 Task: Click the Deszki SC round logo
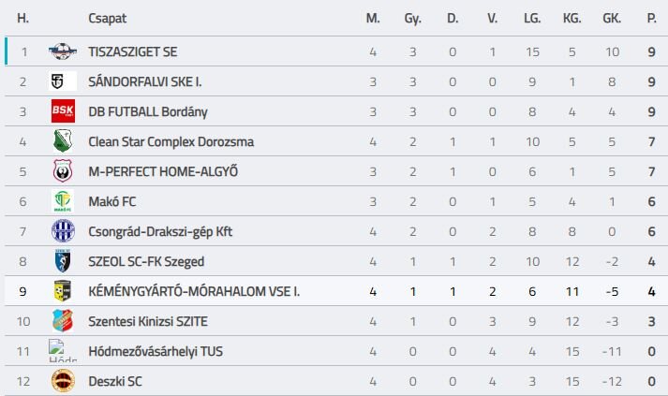(63, 381)
